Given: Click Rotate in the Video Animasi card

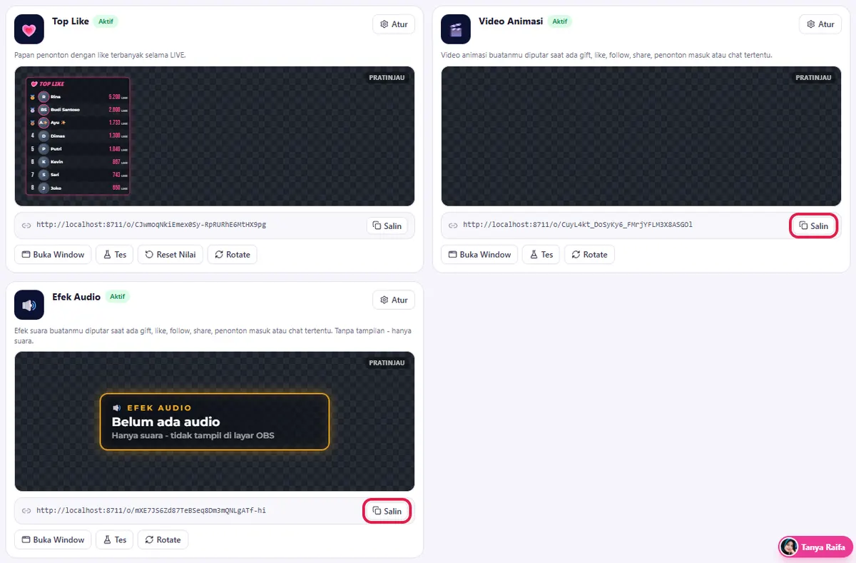Looking at the screenshot, I should pyautogui.click(x=589, y=255).
